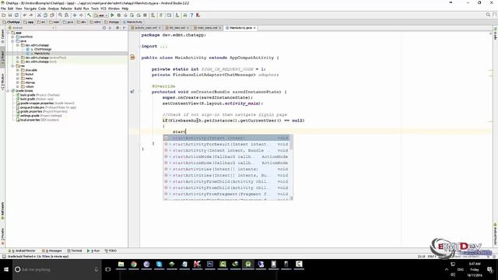Viewport: 498px width, 280px height.
Task: Click the project panel settings gear icon
Action: pos(117,28)
